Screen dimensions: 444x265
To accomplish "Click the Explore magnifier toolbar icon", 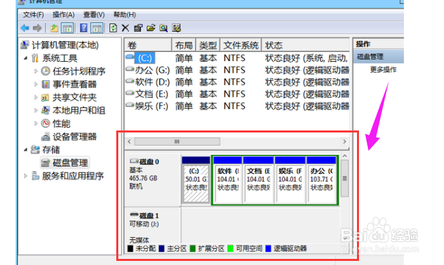I will click(x=164, y=28).
